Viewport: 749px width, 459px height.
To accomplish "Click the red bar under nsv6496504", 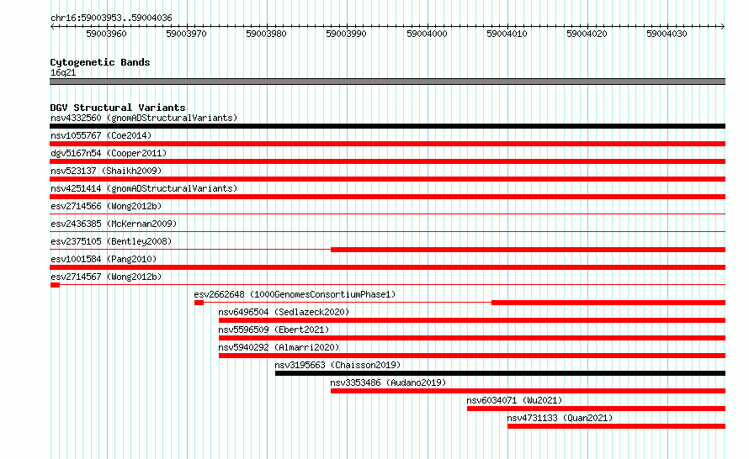I will click(x=472, y=320).
